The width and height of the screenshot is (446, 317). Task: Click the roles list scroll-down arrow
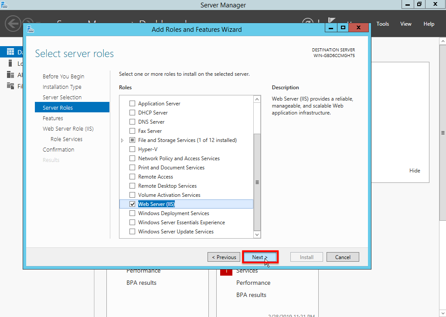[257, 235]
